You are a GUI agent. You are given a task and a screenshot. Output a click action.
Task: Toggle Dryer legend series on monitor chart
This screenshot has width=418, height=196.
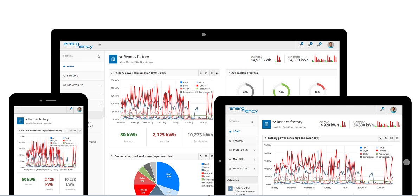click(x=184, y=86)
